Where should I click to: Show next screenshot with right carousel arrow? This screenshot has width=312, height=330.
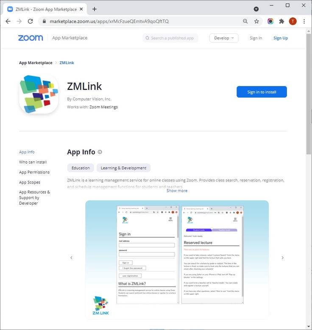(x=282, y=258)
